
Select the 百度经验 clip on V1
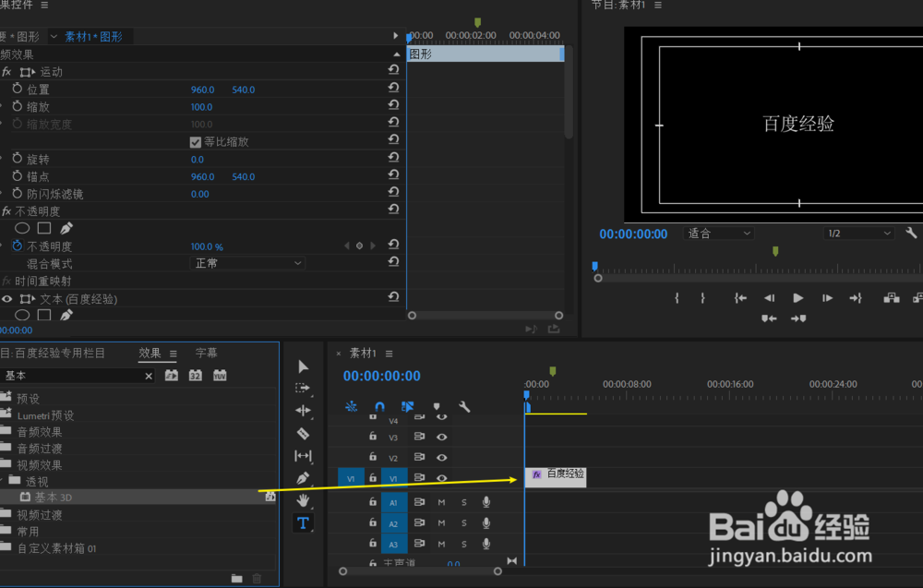(x=556, y=476)
